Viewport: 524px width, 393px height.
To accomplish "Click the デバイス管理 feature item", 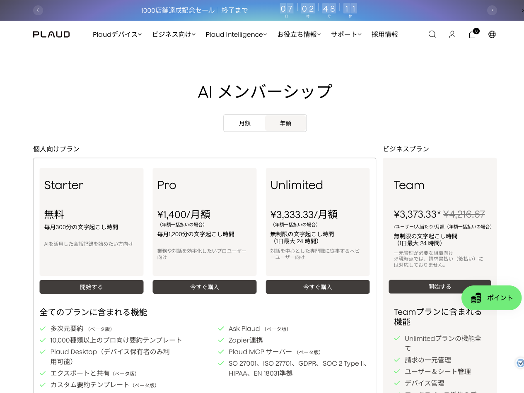I will [x=425, y=383].
